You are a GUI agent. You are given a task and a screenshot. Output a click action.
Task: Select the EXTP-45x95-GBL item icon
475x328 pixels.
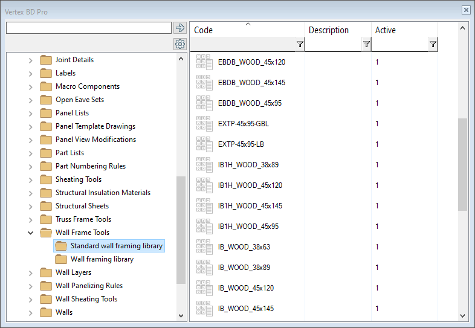(204, 123)
